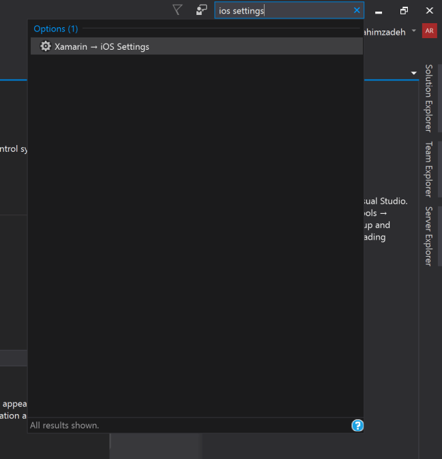Image resolution: width=442 pixels, height=459 pixels.
Task: Click the notifications filter funnel icon
Action: [x=177, y=10]
